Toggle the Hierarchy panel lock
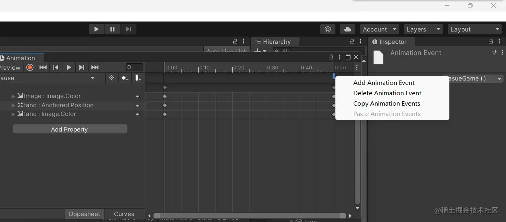This screenshot has height=222, width=506. point(352,41)
